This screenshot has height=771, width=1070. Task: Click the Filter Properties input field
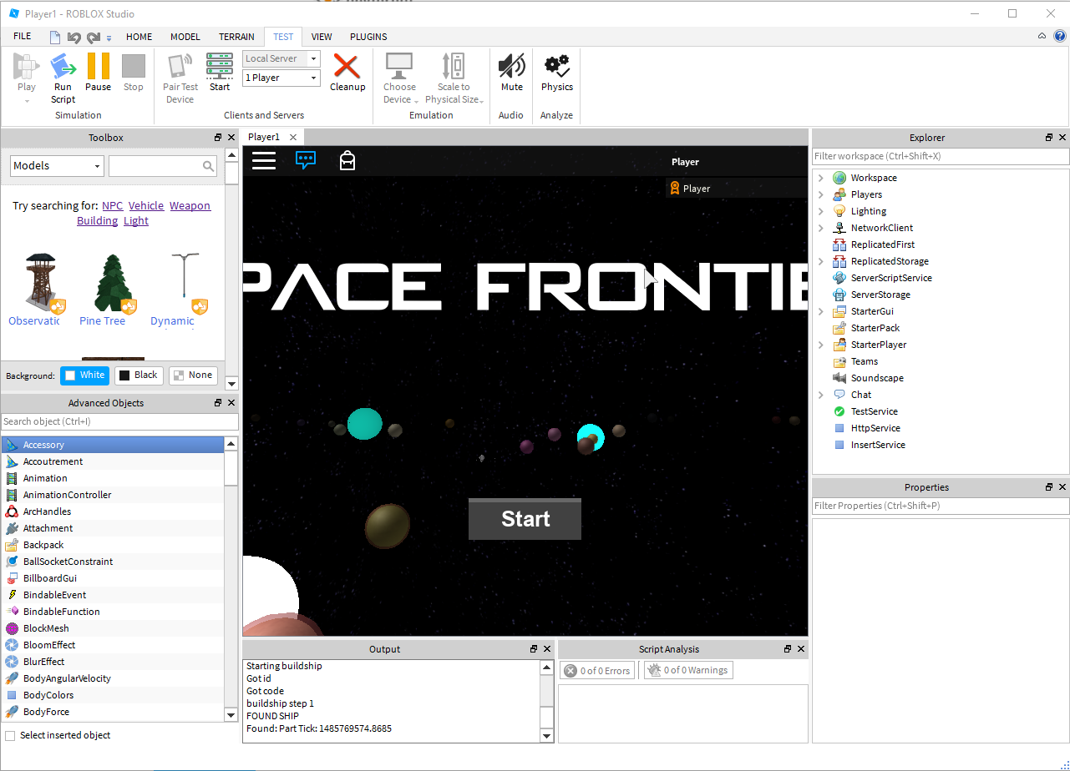tap(941, 506)
